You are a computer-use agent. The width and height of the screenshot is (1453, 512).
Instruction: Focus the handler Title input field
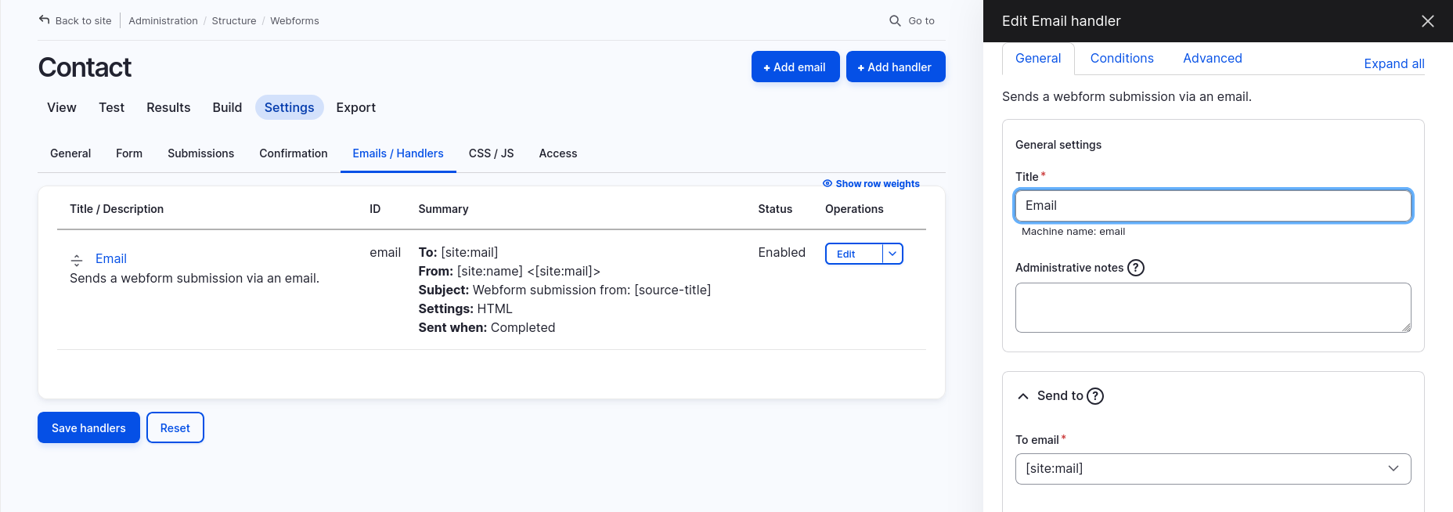coord(1213,206)
